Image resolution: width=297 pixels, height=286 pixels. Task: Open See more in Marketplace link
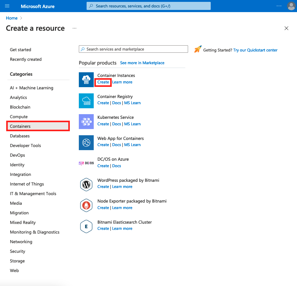click(x=142, y=63)
